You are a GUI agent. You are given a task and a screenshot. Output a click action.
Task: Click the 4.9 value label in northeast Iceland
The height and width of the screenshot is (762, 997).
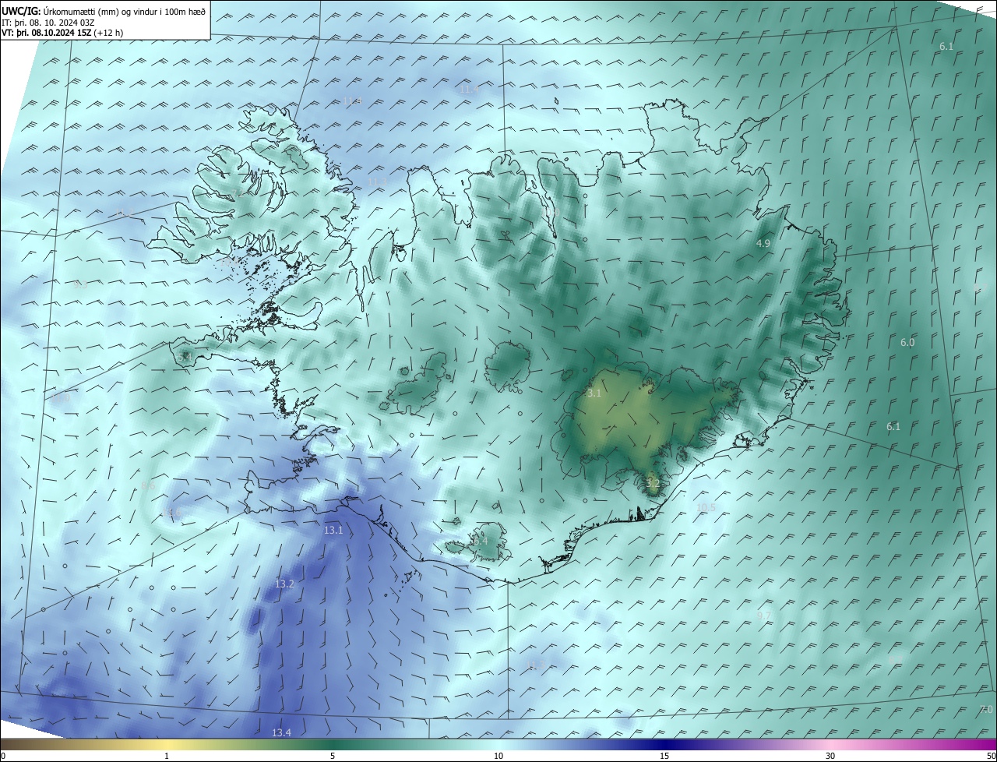(x=763, y=244)
